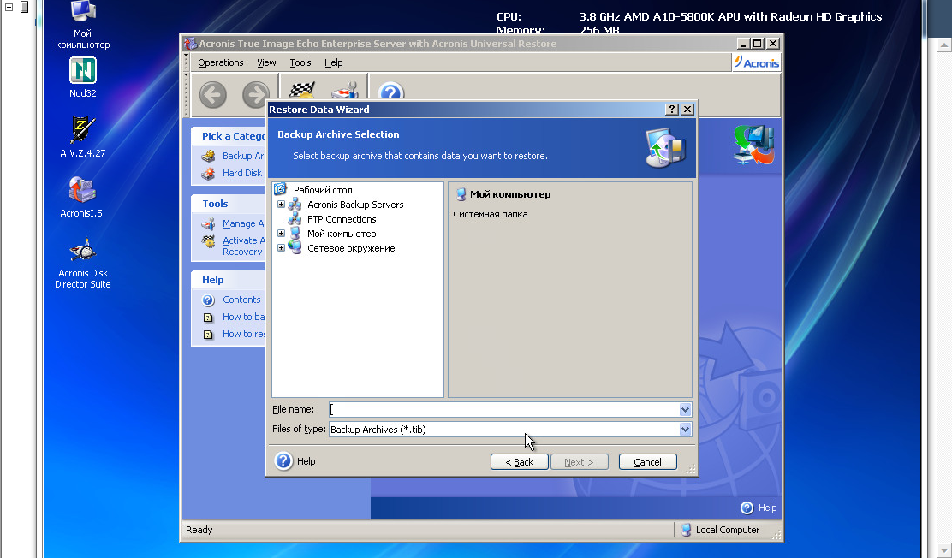Screen dimensions: 952x558
Task: Click the toolbar Help question mark icon
Action: click(391, 91)
